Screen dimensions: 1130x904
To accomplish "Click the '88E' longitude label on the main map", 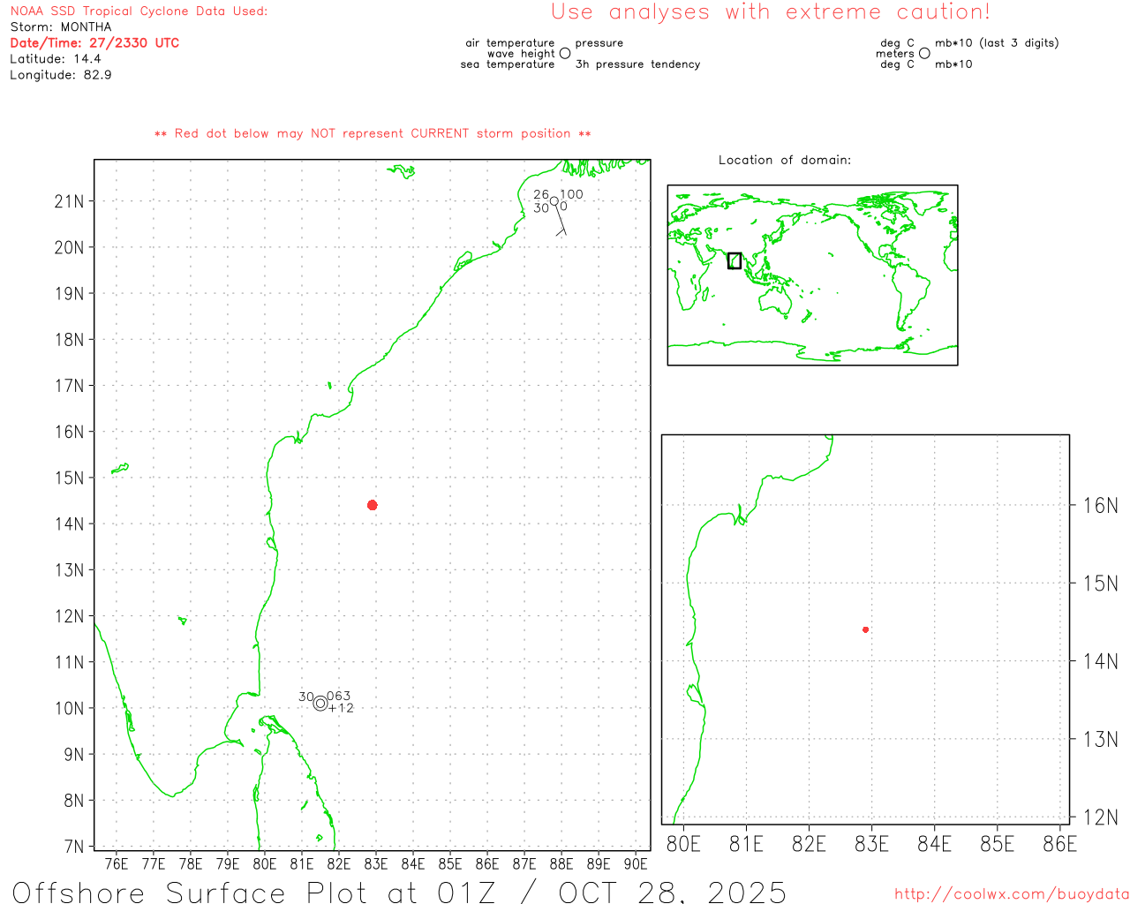I will tap(561, 864).
